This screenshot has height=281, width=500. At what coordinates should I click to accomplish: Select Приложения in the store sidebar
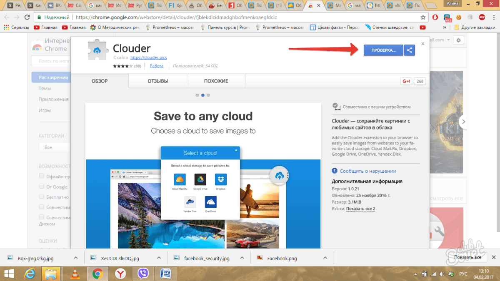(53, 99)
